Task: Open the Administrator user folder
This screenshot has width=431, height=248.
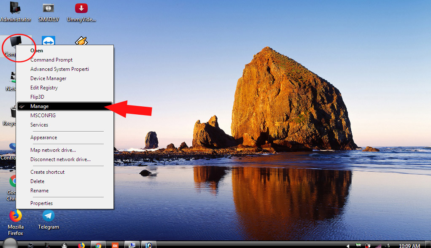Action: (16, 8)
